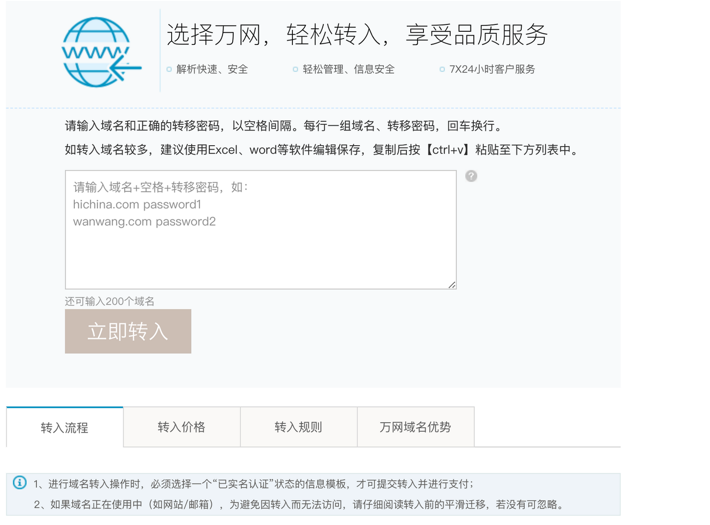Click the 解析快速、安全 feature text
Screen dimensions: 710x525
[212, 69]
